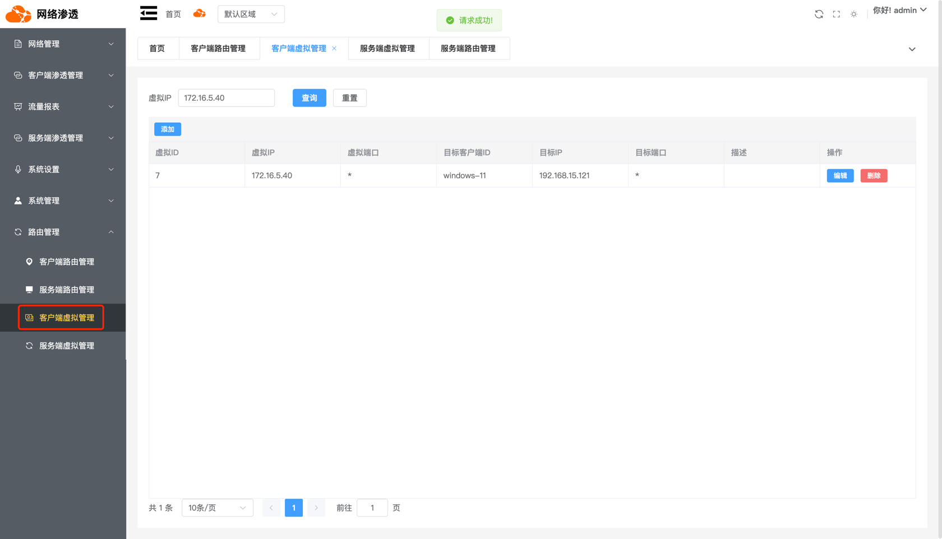Edit the 172.16.5.40 row
942x539 pixels.
click(840, 176)
